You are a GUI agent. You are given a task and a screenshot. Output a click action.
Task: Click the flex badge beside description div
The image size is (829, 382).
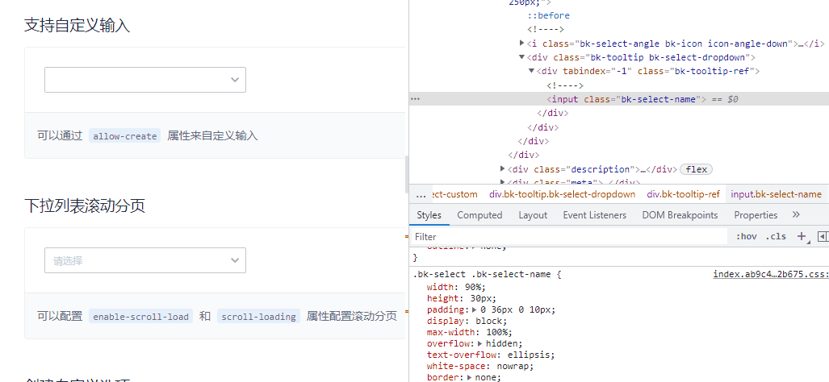pos(697,169)
